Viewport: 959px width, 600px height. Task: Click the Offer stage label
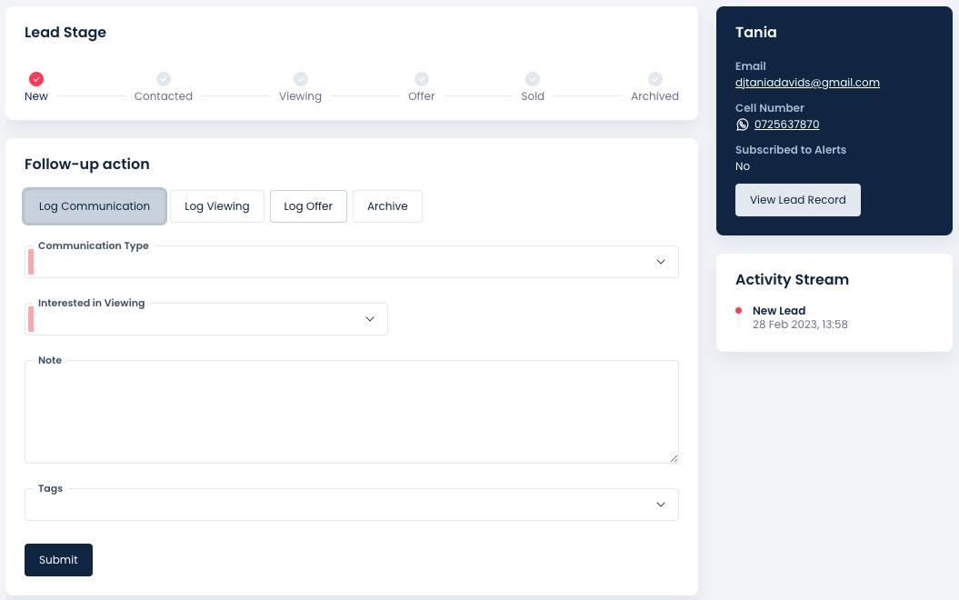pyautogui.click(x=422, y=96)
